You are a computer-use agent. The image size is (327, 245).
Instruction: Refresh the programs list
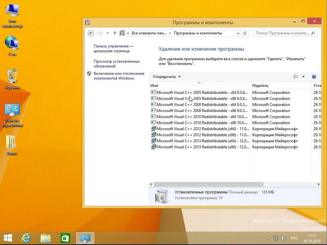tap(245, 33)
